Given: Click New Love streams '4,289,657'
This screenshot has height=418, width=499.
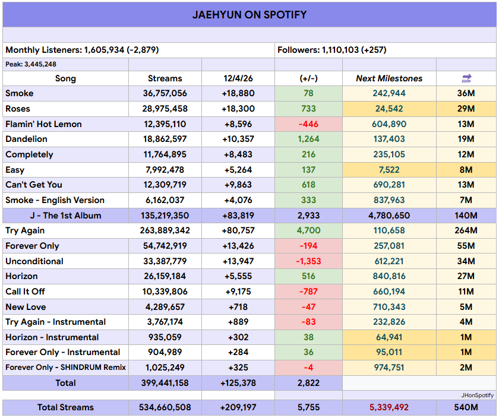Looking at the screenshot, I should (x=165, y=307).
